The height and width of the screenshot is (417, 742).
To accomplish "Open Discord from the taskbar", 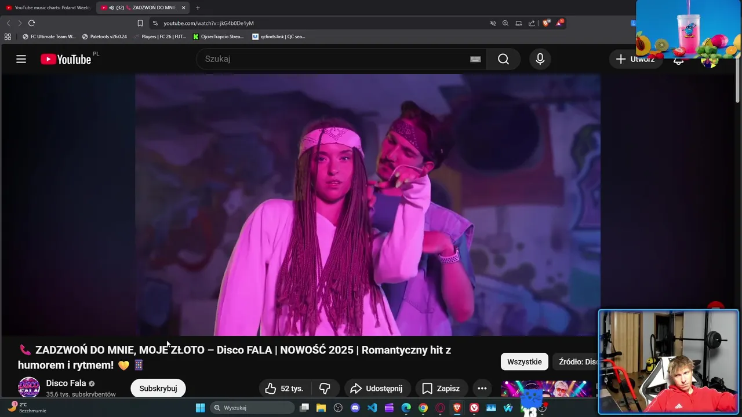I will point(355,408).
